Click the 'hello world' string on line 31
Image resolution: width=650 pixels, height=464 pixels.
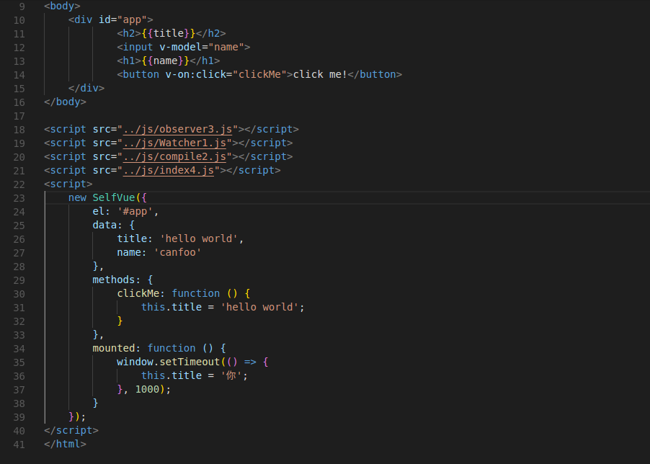(259, 307)
